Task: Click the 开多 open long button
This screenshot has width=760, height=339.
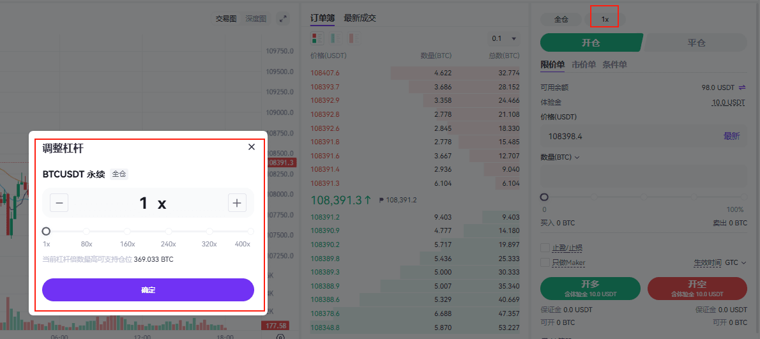Action: coord(590,288)
